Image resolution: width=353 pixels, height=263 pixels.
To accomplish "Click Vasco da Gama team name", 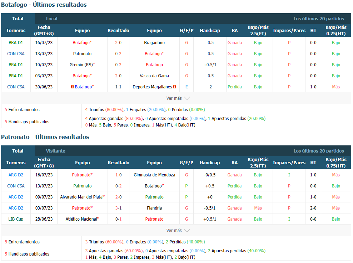I will point(154,76).
